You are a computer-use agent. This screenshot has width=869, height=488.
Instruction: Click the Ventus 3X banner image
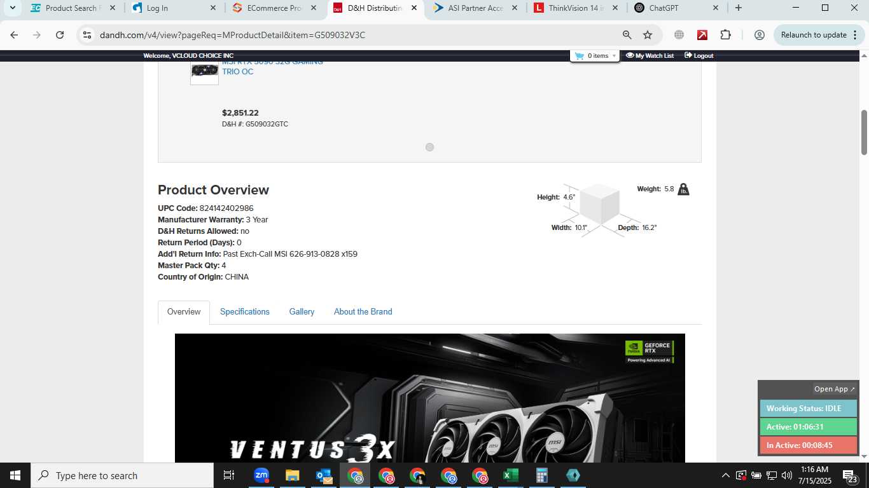(x=430, y=398)
